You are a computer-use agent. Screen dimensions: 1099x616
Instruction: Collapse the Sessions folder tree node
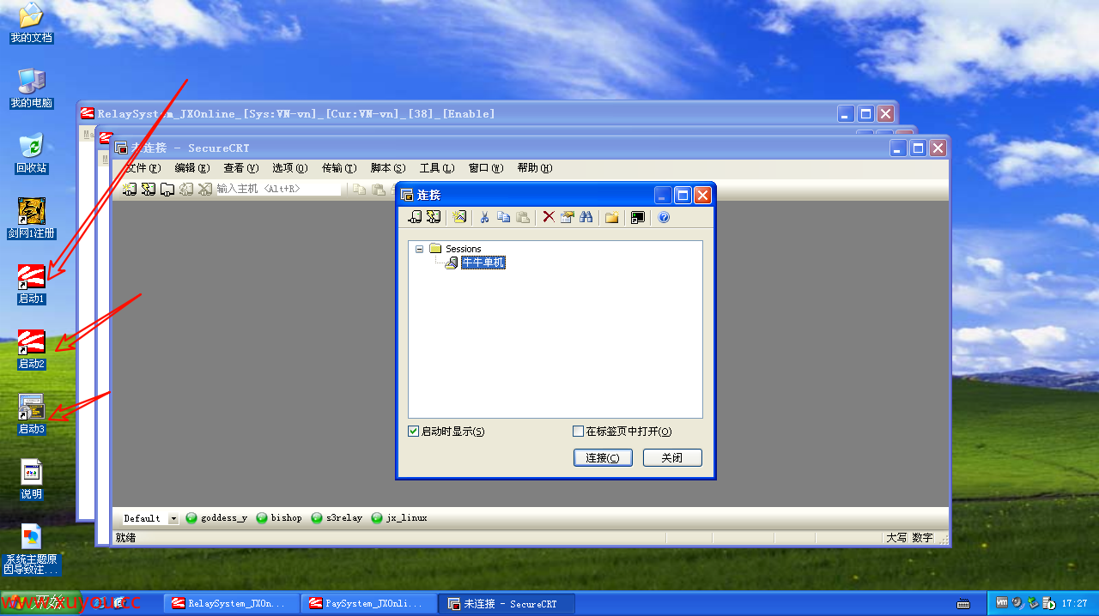(x=419, y=249)
